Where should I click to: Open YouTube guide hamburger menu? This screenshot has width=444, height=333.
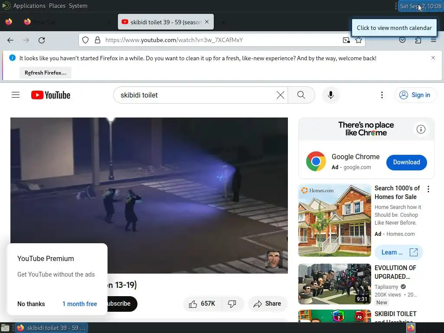click(x=16, y=95)
